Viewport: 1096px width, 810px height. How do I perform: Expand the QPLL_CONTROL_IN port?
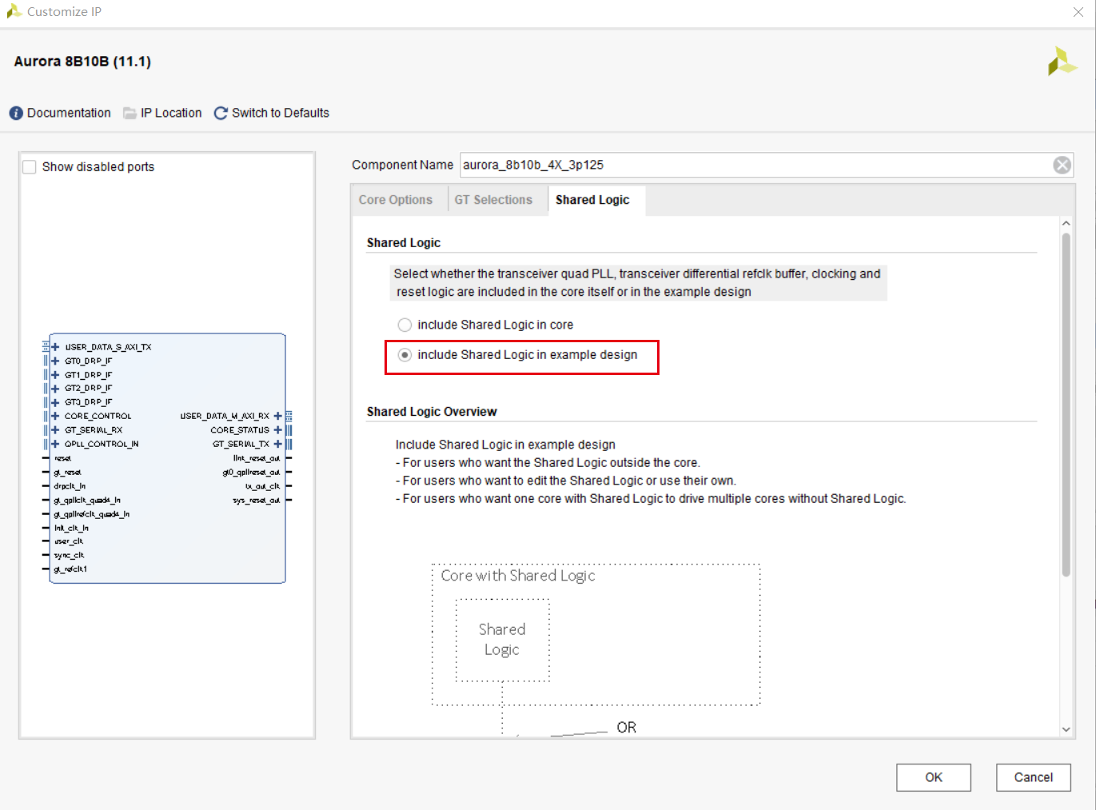coord(55,444)
